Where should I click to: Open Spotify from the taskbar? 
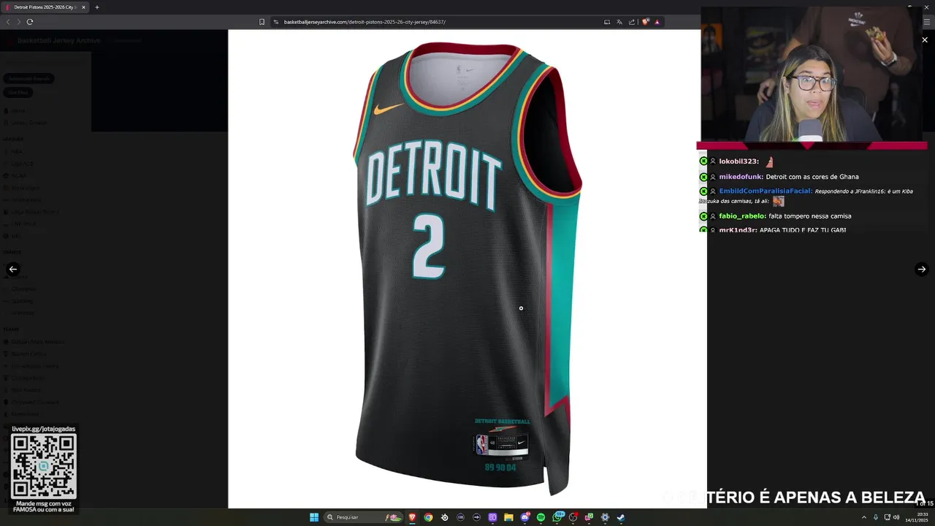(541, 517)
